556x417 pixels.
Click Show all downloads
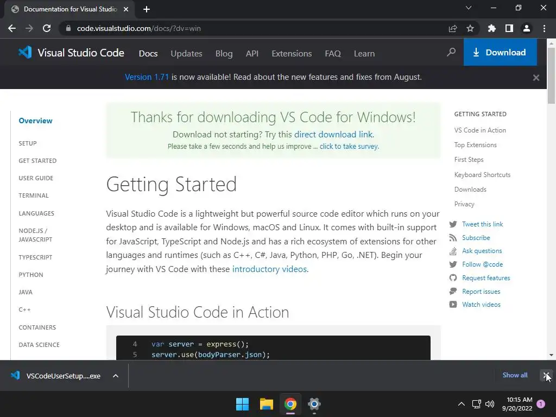tap(515, 375)
